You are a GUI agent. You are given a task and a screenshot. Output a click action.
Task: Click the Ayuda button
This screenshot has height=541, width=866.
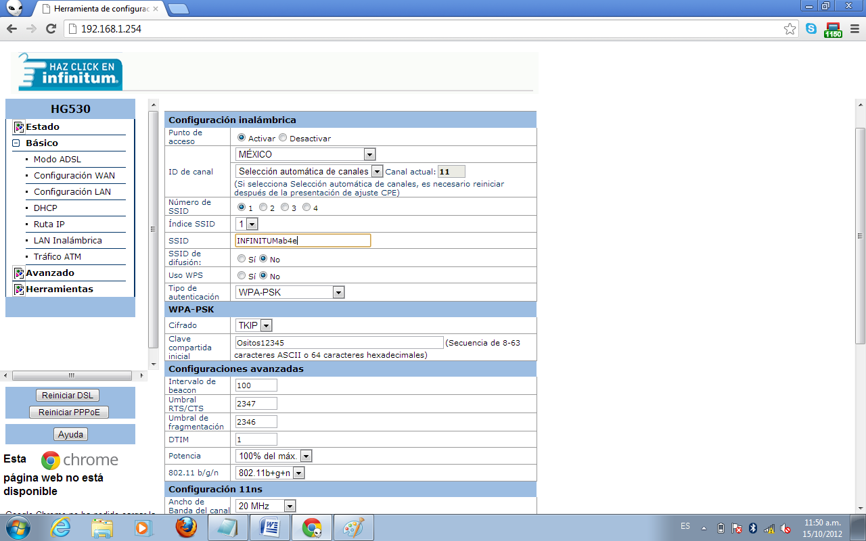70,433
